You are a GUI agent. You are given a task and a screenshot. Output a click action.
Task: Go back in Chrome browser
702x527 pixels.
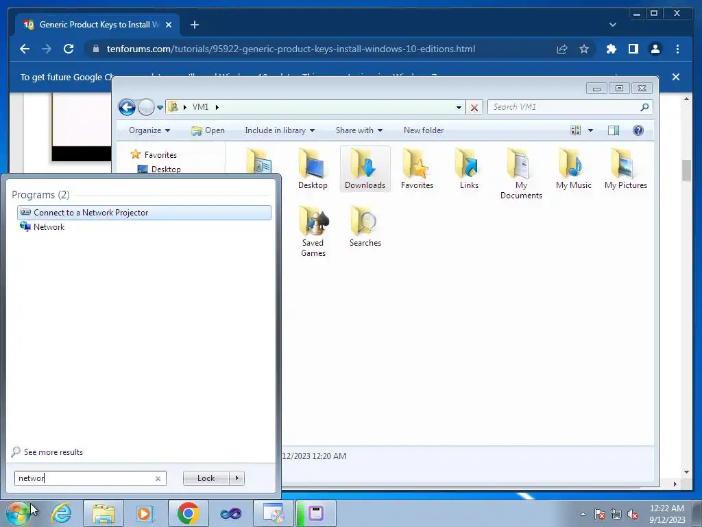pos(25,49)
